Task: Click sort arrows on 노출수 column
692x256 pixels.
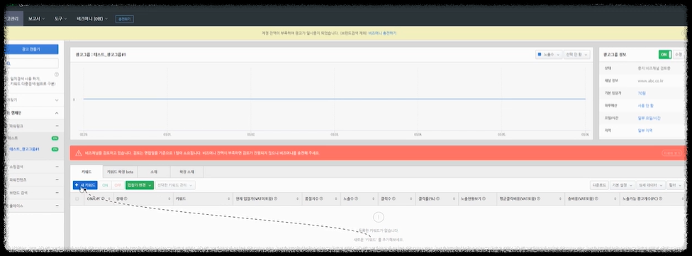Action: 374,199
